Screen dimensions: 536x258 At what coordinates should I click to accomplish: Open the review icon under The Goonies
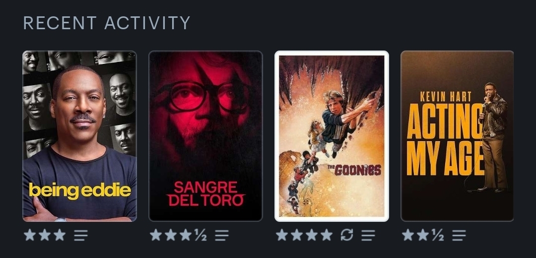[x=368, y=235]
